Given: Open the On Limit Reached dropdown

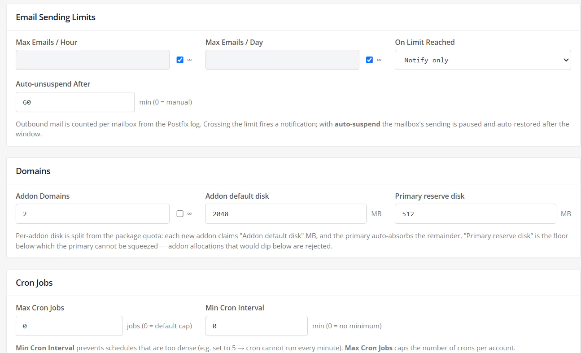Looking at the screenshot, I should [483, 60].
